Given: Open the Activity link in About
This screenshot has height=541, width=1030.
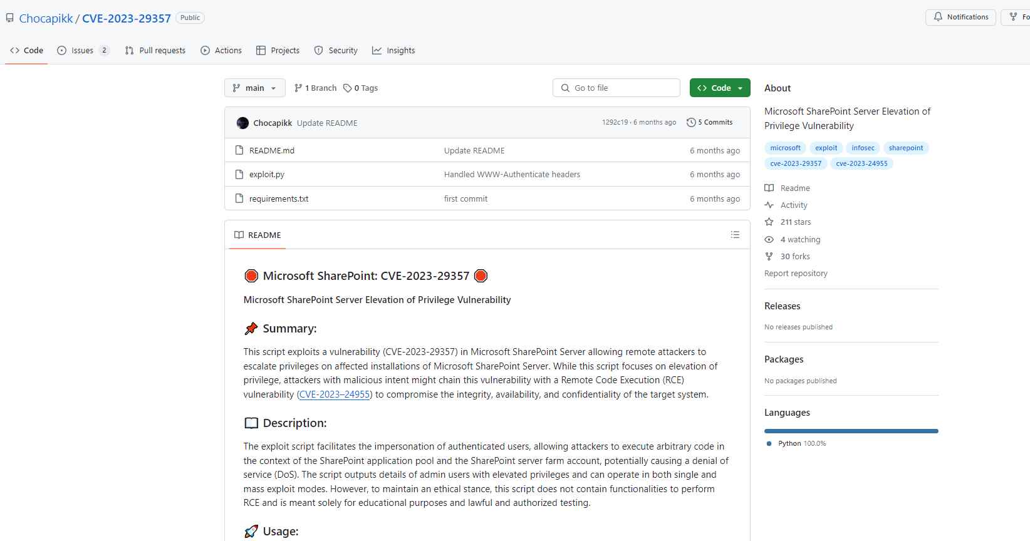Looking at the screenshot, I should (x=794, y=205).
